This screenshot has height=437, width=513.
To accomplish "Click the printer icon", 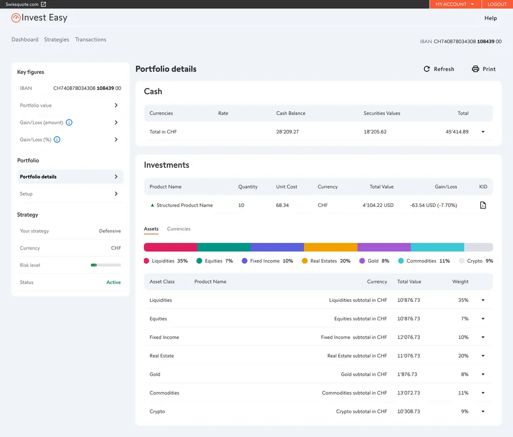I will point(476,69).
